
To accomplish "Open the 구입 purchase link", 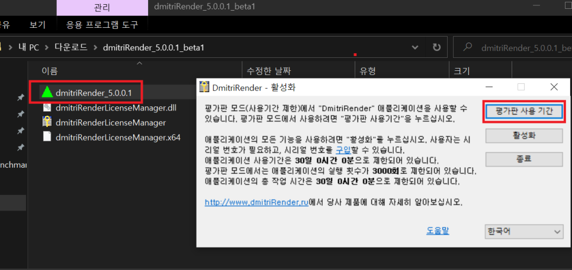I will [x=343, y=149].
